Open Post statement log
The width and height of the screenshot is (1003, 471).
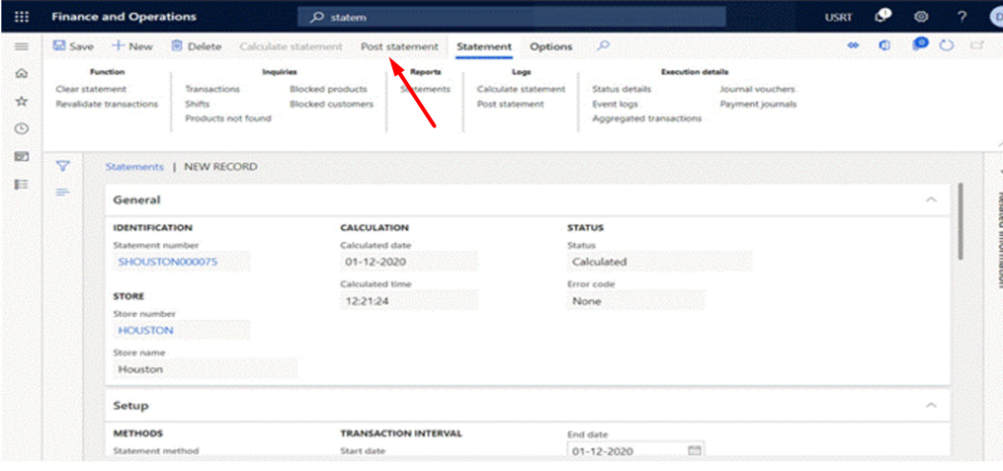511,104
